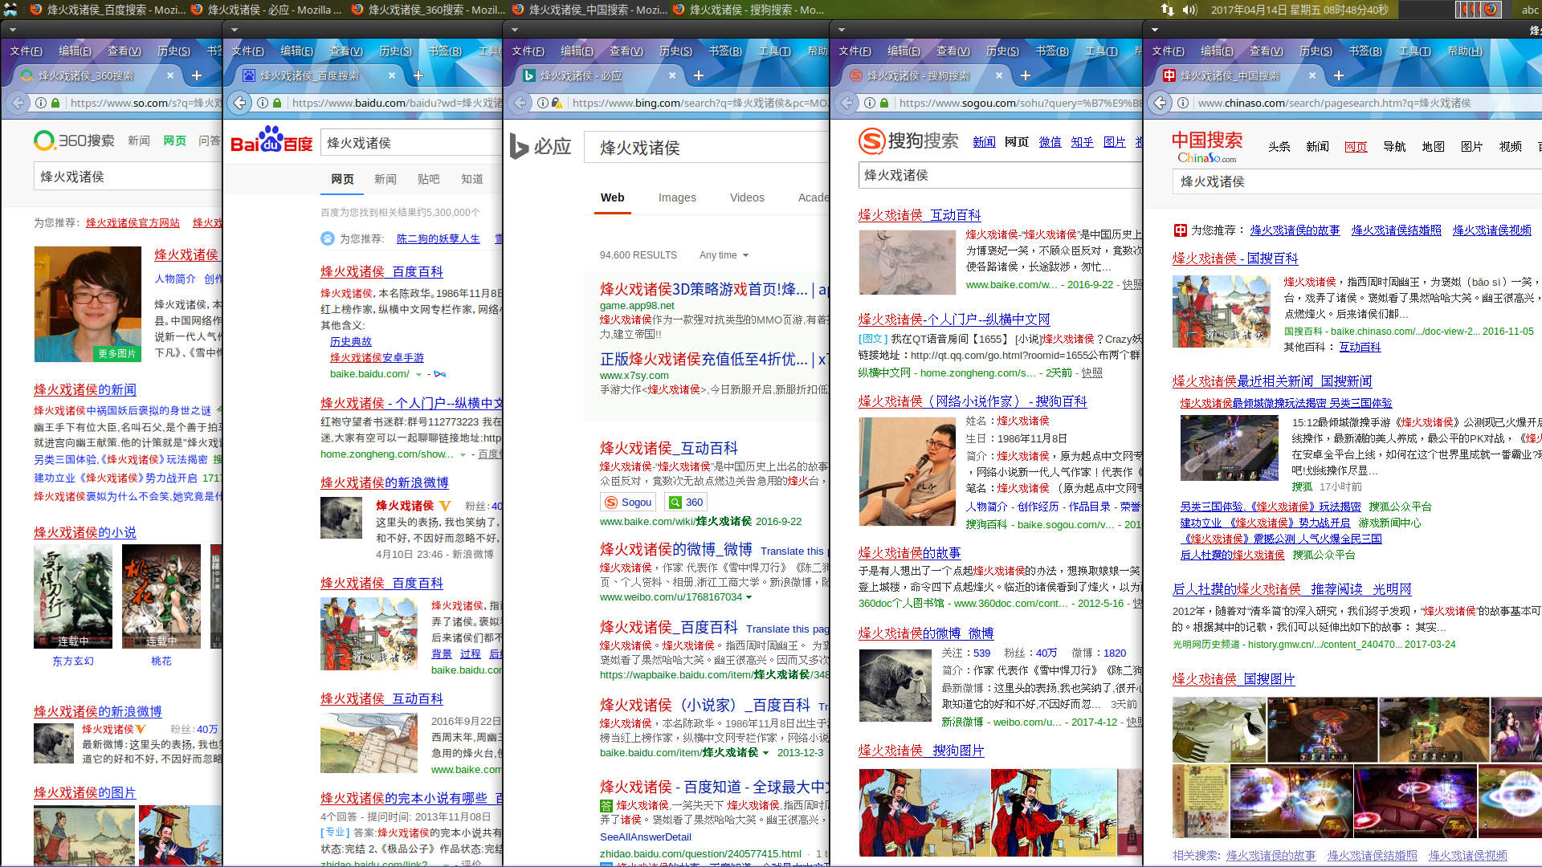
Task: Click back arrow in Baidu window
Action: coord(239,103)
